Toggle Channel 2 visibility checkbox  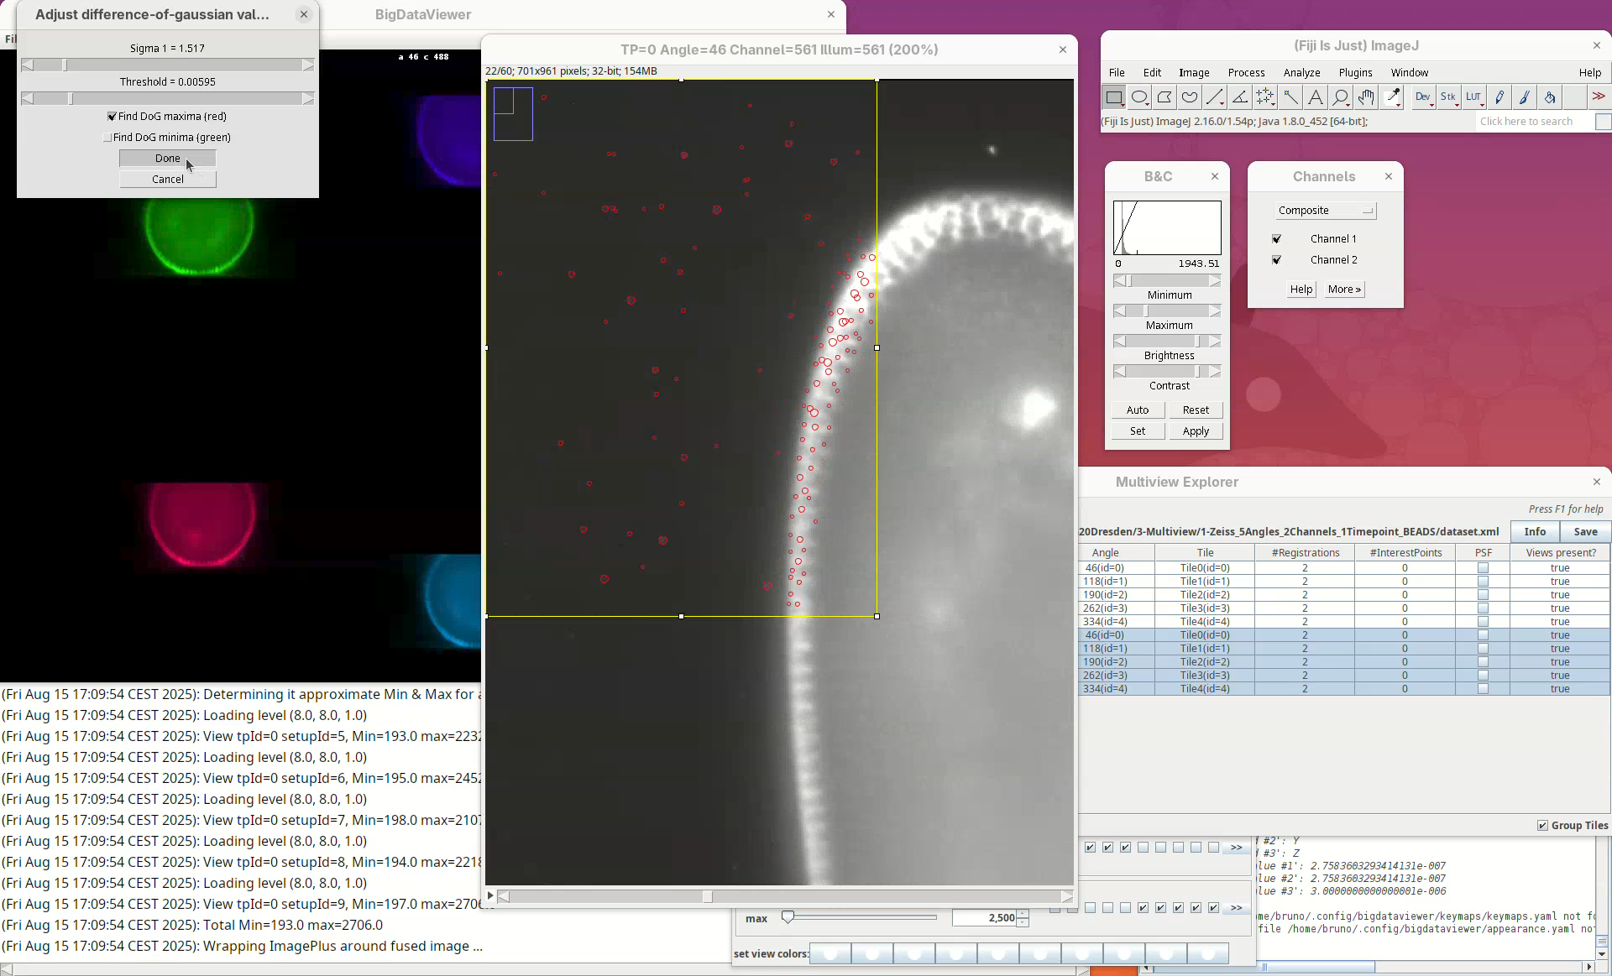1277,260
